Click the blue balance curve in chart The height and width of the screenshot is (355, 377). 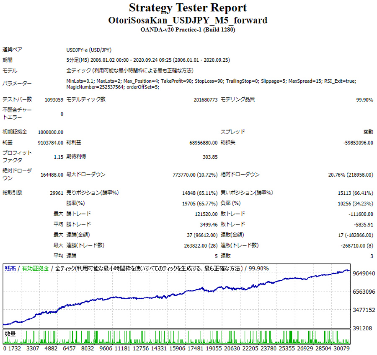[x=176, y=298]
